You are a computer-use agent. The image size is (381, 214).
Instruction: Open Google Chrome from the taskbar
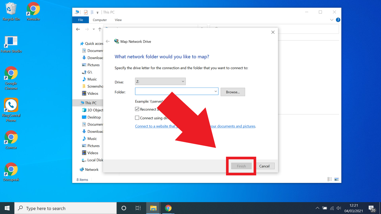(x=168, y=208)
